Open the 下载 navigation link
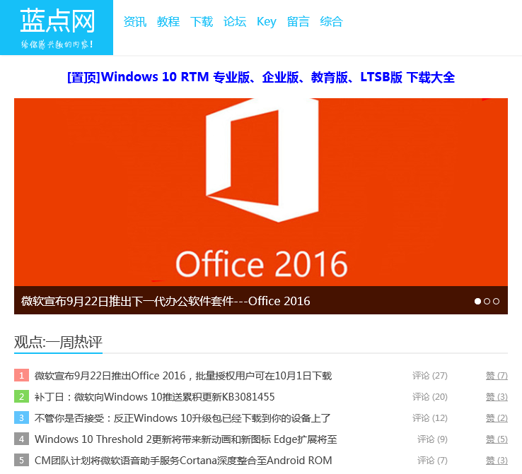Viewport: 522px width, 474px height. tap(202, 22)
